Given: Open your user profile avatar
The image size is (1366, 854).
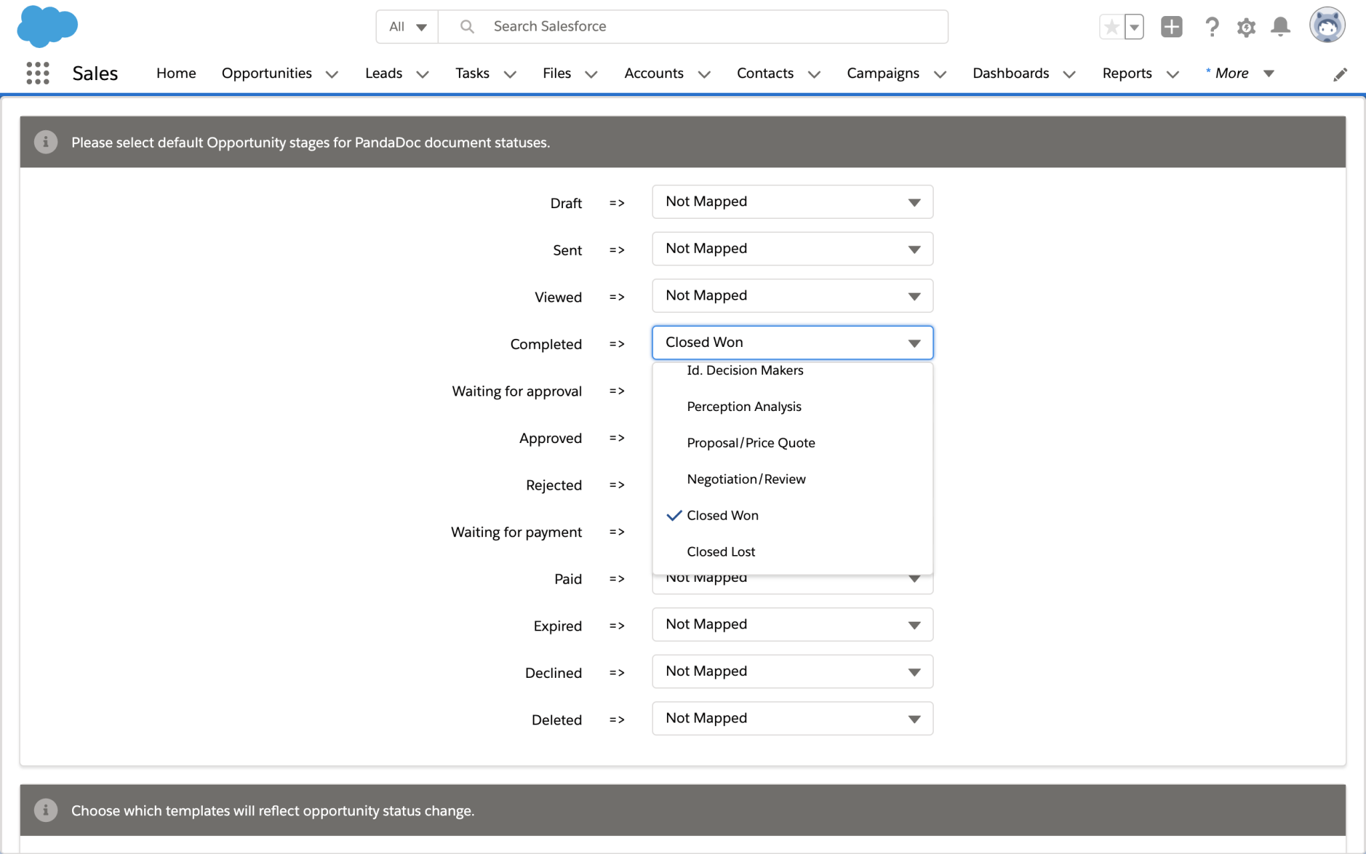Looking at the screenshot, I should (1327, 25).
